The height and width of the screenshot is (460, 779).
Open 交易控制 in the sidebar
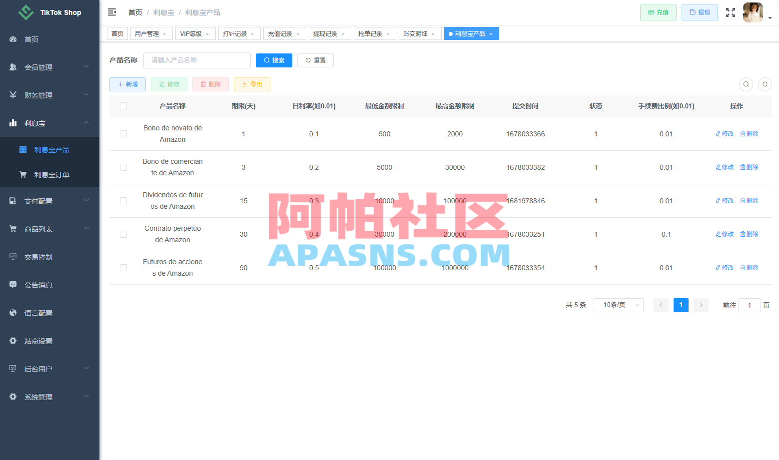point(49,257)
